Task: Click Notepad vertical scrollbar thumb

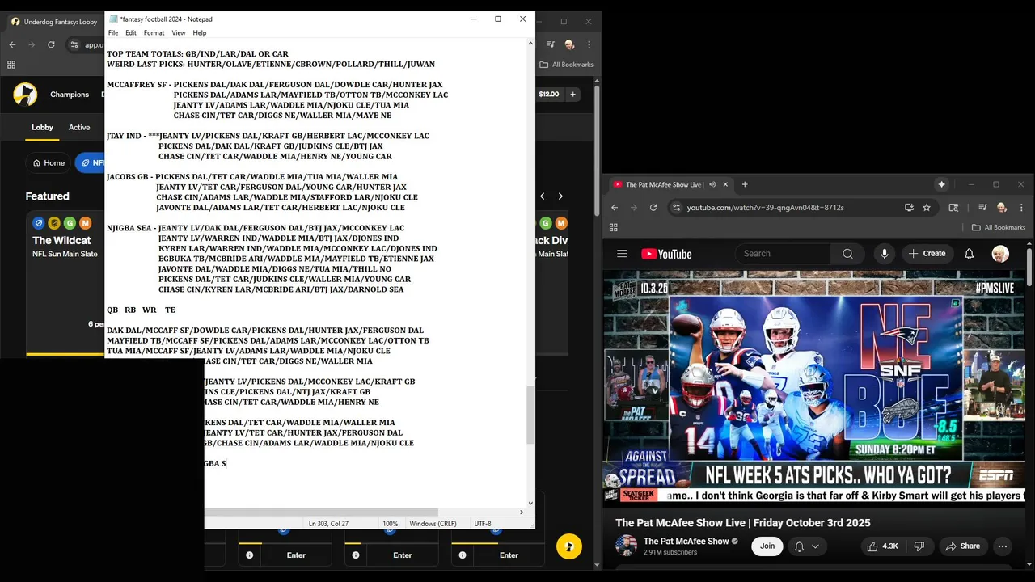Action: click(x=530, y=415)
